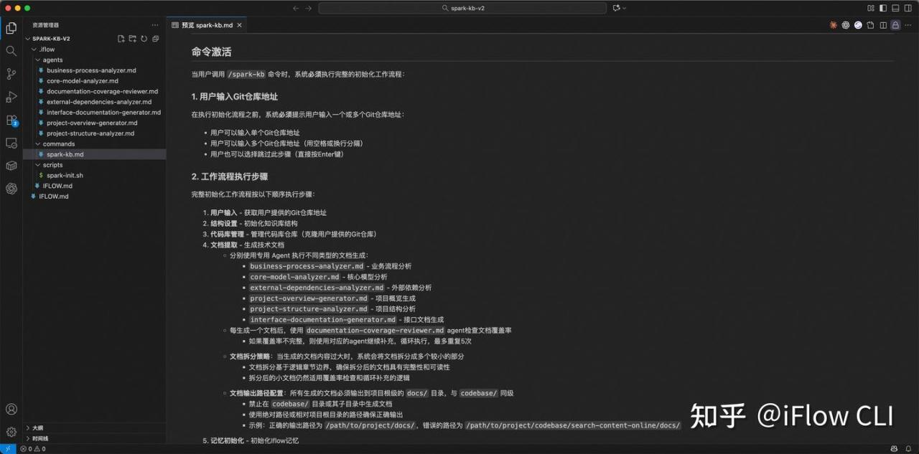The height and width of the screenshot is (454, 919).
Task: Toggle the preview lock icon
Action: [x=895, y=25]
